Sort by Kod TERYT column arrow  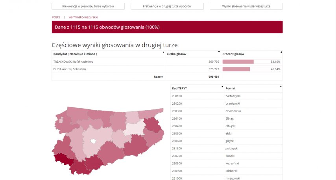click(x=222, y=87)
